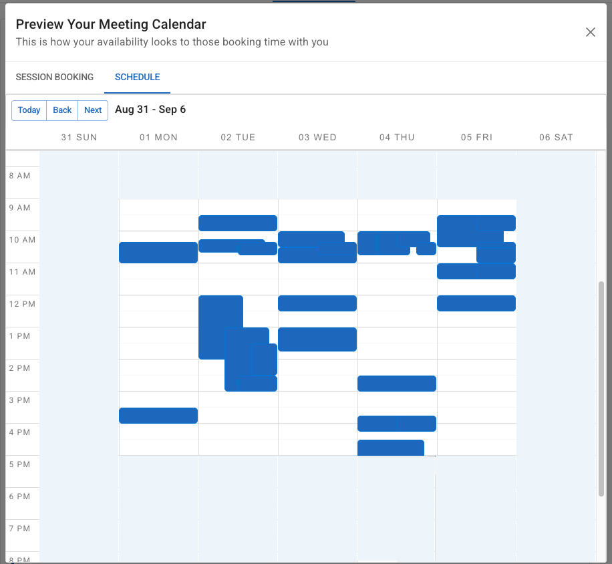Open Wednesday's 12 PM busy block
The image size is (612, 564).
[317, 303]
